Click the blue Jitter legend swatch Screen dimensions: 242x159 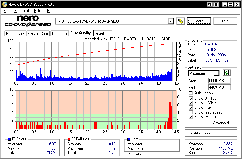(x=129, y=139)
